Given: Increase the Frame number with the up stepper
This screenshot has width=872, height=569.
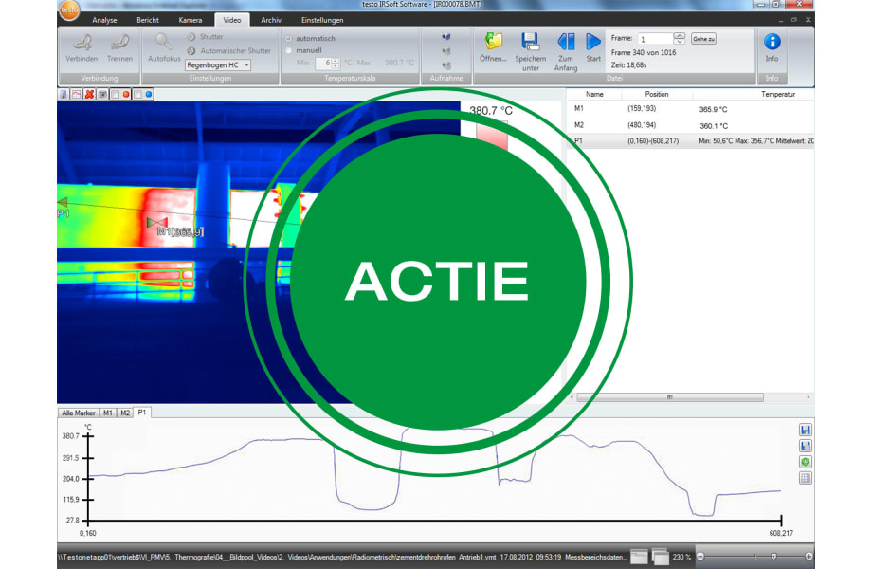Looking at the screenshot, I should click(678, 36).
